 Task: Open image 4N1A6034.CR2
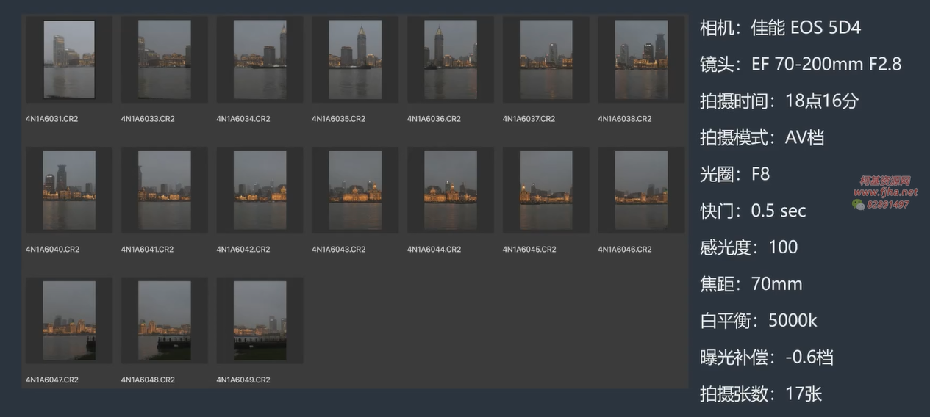coord(260,59)
